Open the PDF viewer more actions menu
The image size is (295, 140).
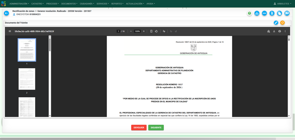pyautogui.click(x=285, y=31)
